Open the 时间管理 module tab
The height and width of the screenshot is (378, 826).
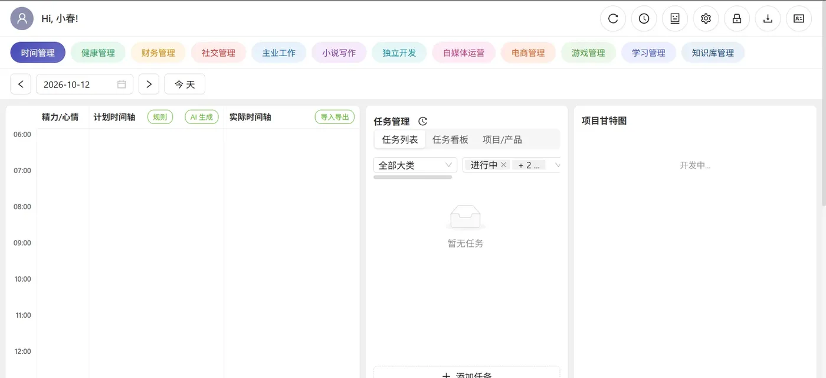coord(38,53)
